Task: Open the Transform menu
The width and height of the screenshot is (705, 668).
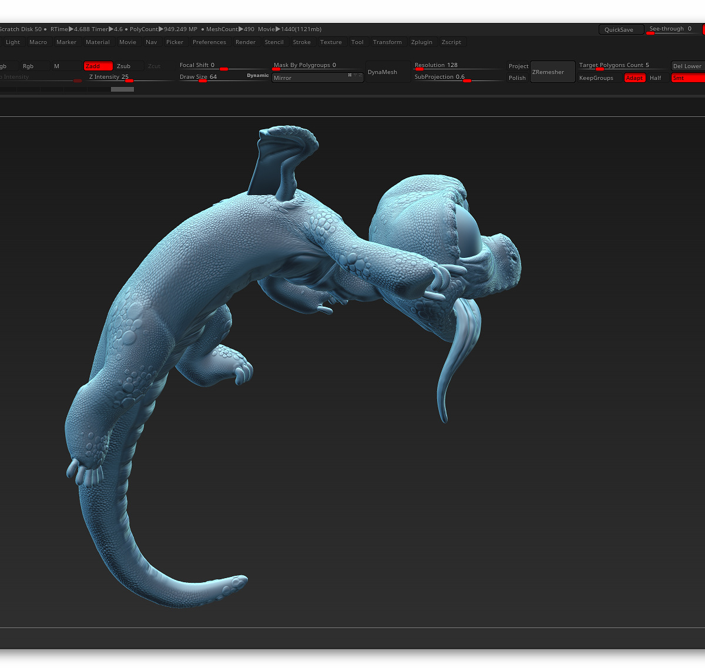Action: click(388, 42)
